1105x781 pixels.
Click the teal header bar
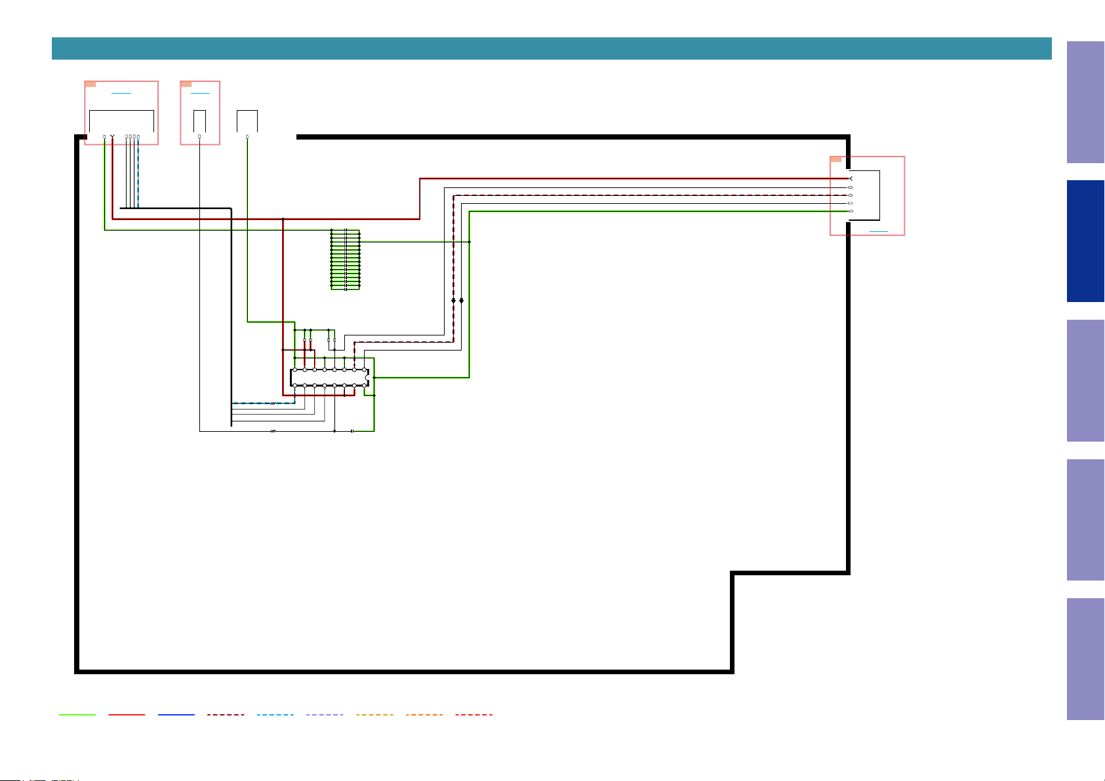552,48
